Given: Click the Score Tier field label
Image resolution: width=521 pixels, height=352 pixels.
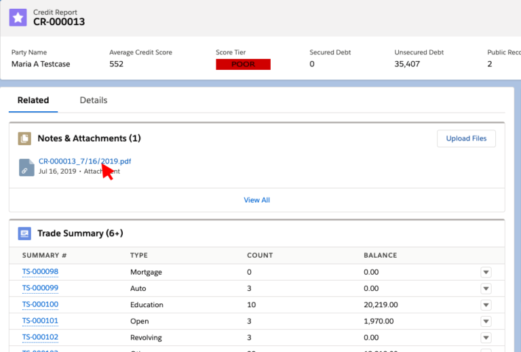Looking at the screenshot, I should [x=231, y=52].
